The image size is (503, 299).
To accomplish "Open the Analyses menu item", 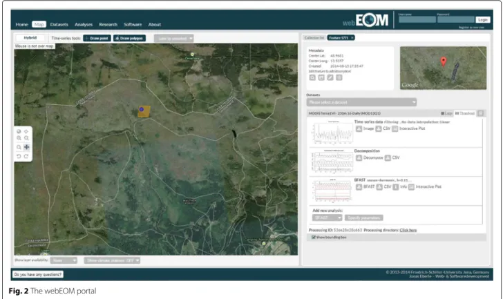I will pos(84,24).
